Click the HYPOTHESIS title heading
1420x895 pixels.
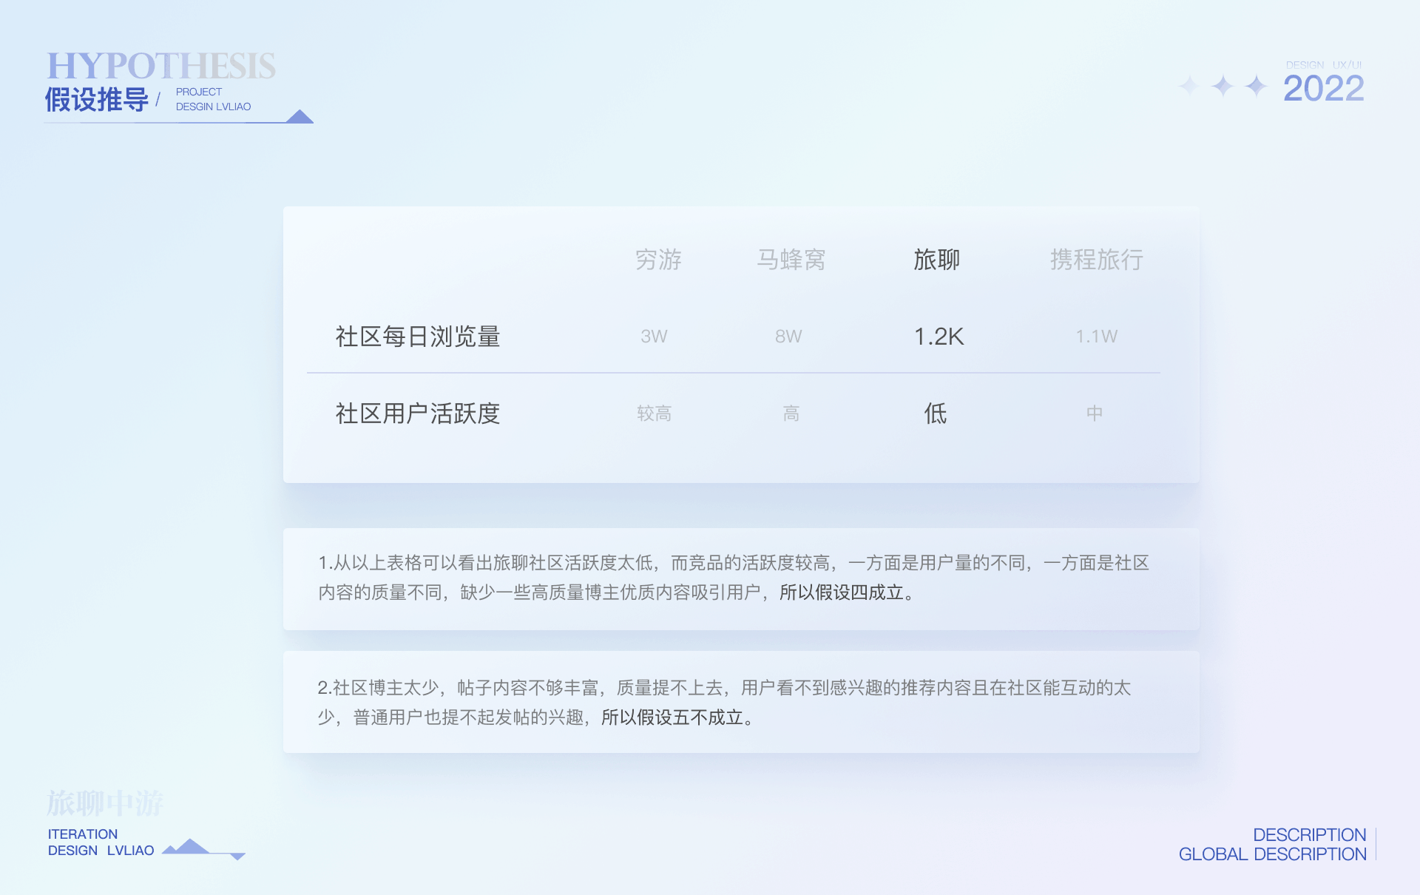[161, 66]
